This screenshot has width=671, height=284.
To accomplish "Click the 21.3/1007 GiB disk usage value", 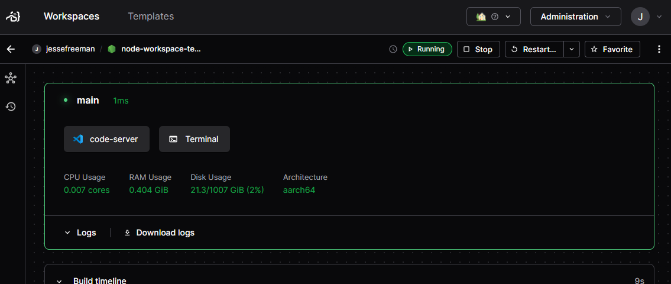I will tap(227, 190).
